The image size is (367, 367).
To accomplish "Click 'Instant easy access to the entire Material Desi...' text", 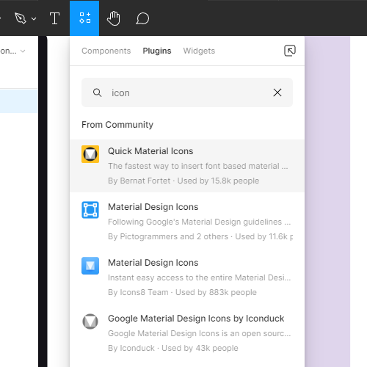I will [199, 277].
